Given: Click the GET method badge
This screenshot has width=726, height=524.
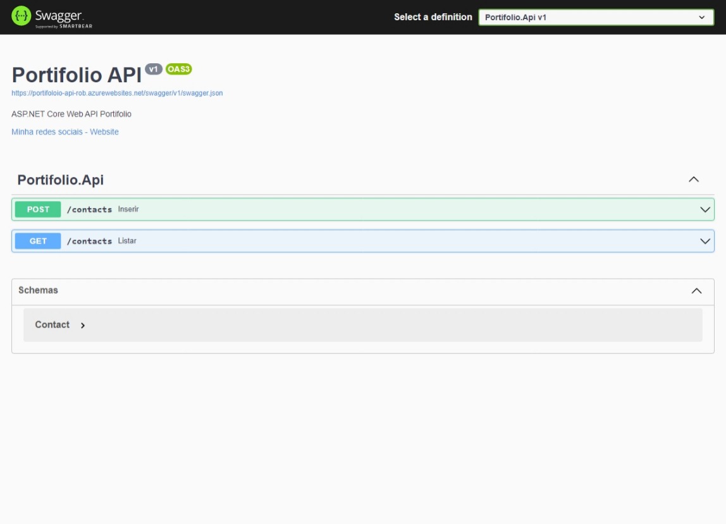Looking at the screenshot, I should coord(38,241).
